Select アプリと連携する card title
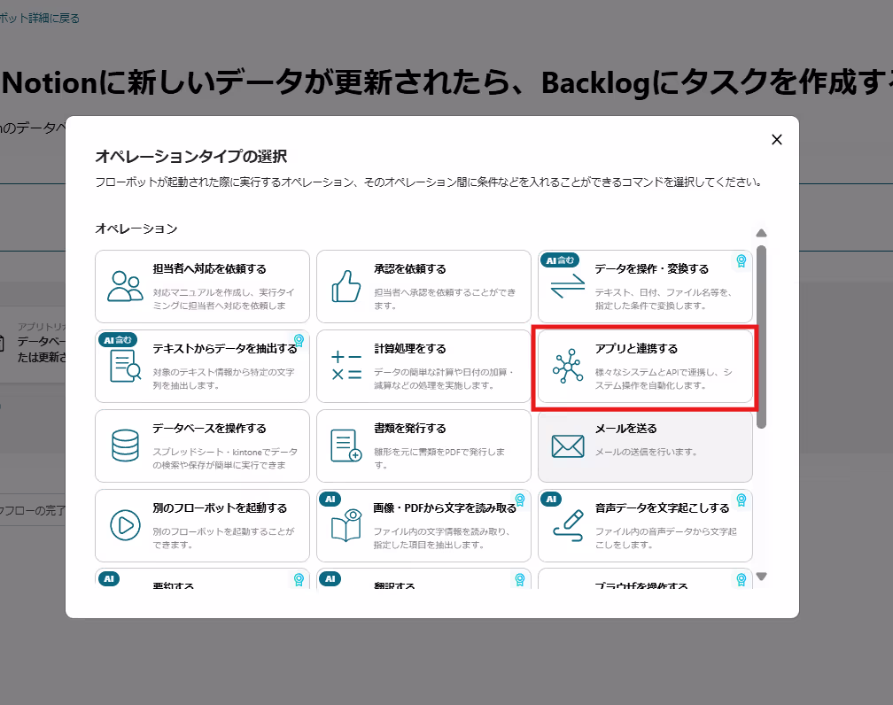 (x=636, y=348)
